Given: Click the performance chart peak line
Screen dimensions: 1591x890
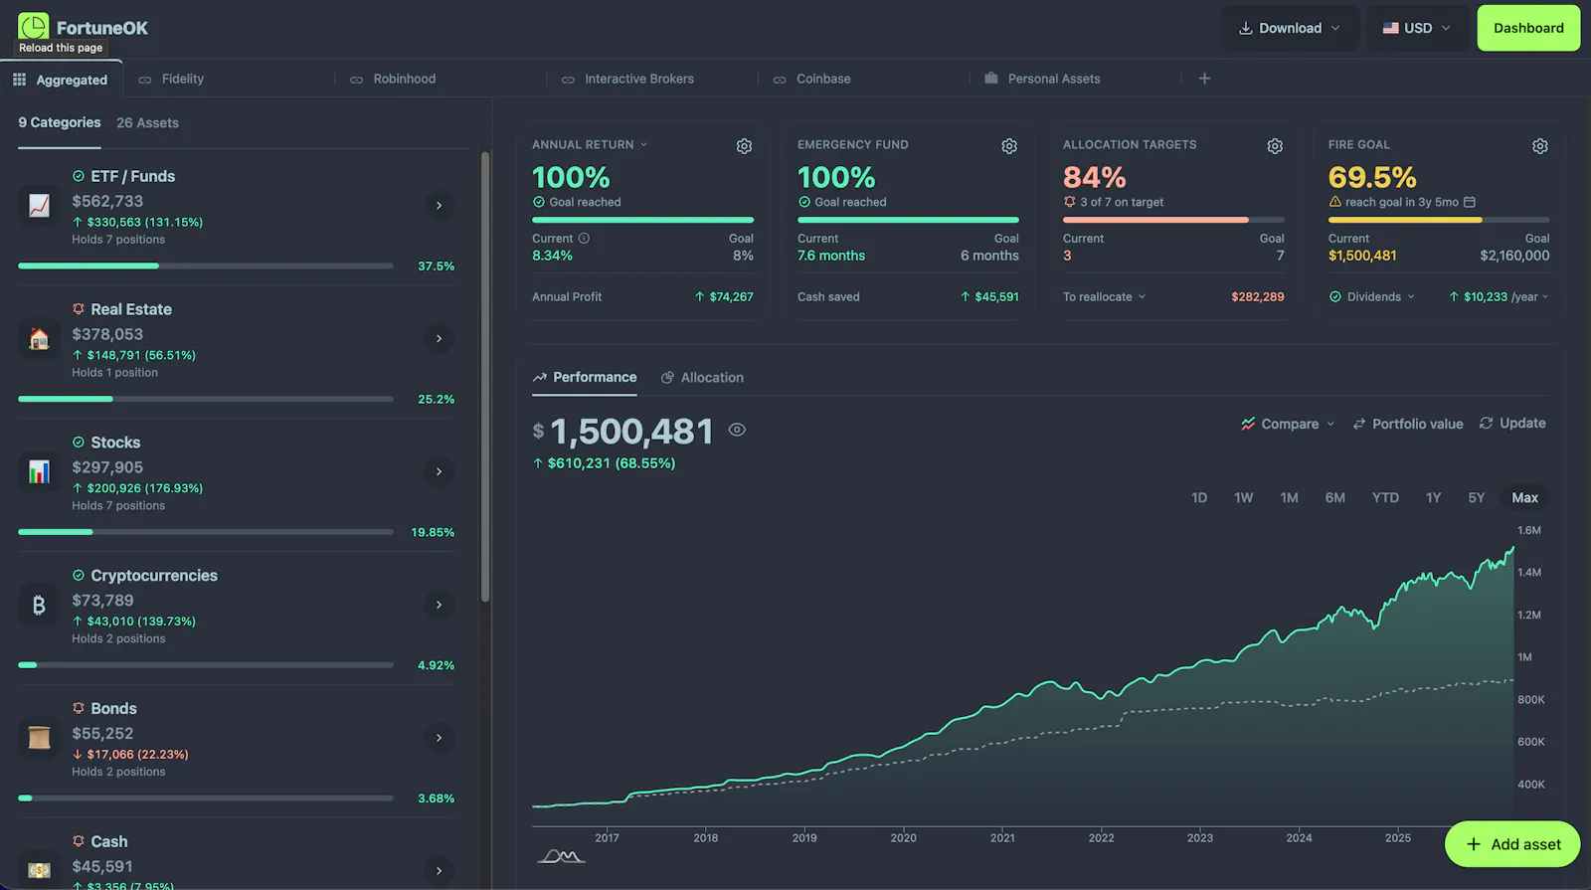Looking at the screenshot, I should pos(1511,550).
